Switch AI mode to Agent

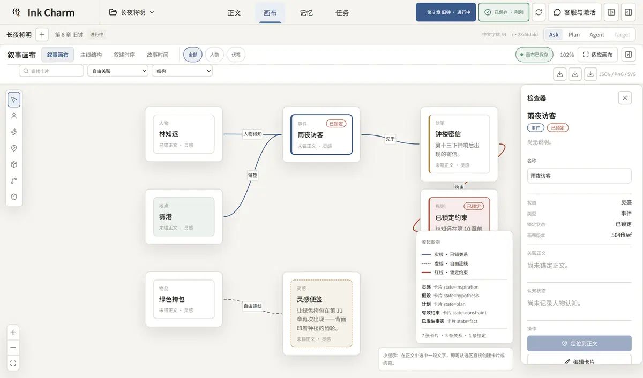[597, 35]
